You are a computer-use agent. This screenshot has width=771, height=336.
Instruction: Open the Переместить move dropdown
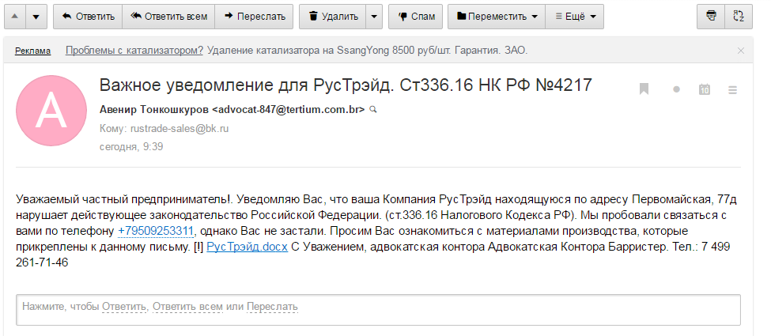tap(496, 17)
